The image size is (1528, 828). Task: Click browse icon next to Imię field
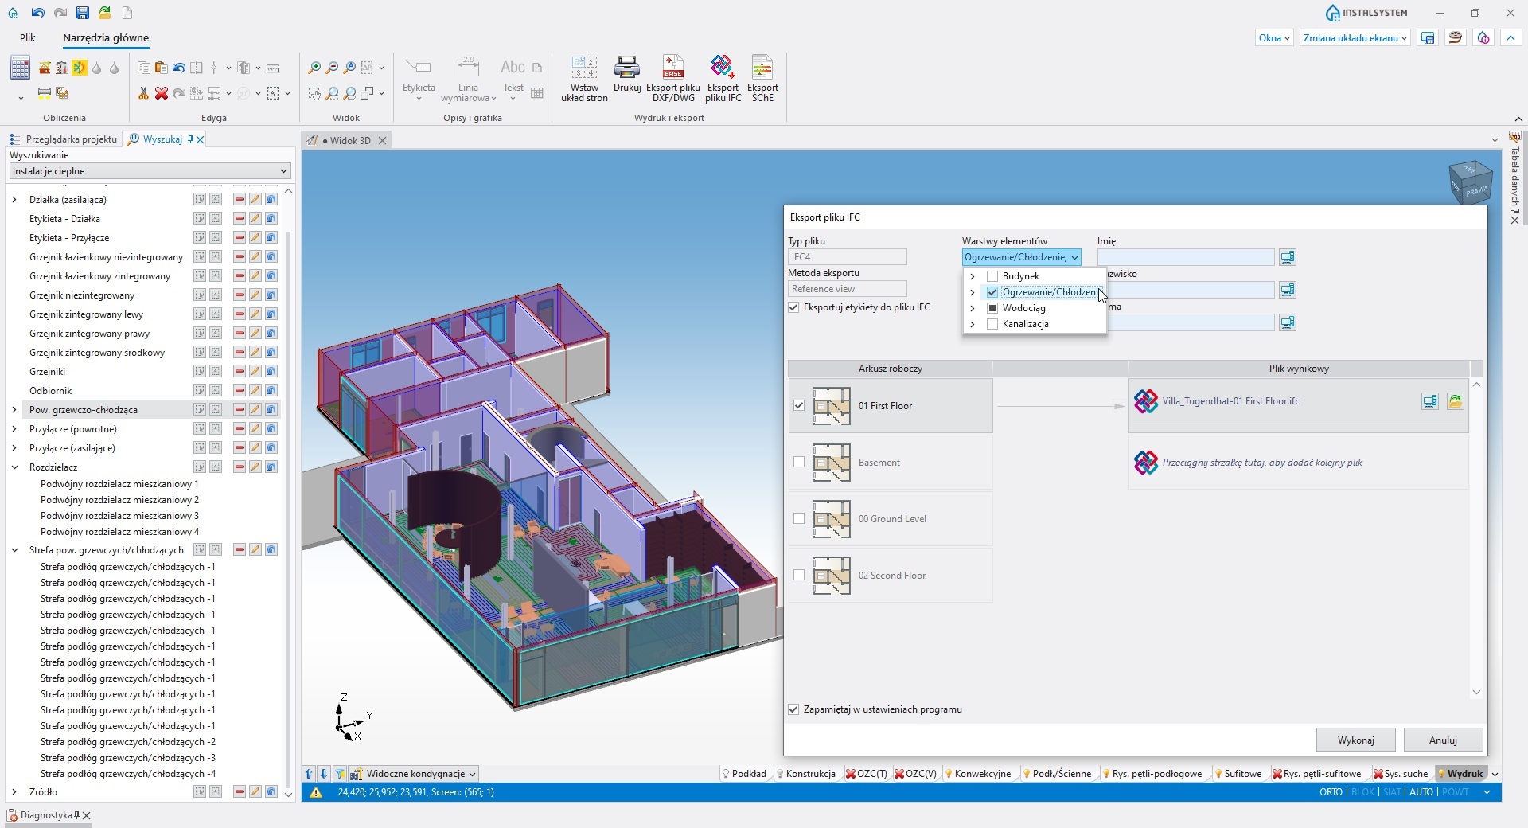point(1287,257)
